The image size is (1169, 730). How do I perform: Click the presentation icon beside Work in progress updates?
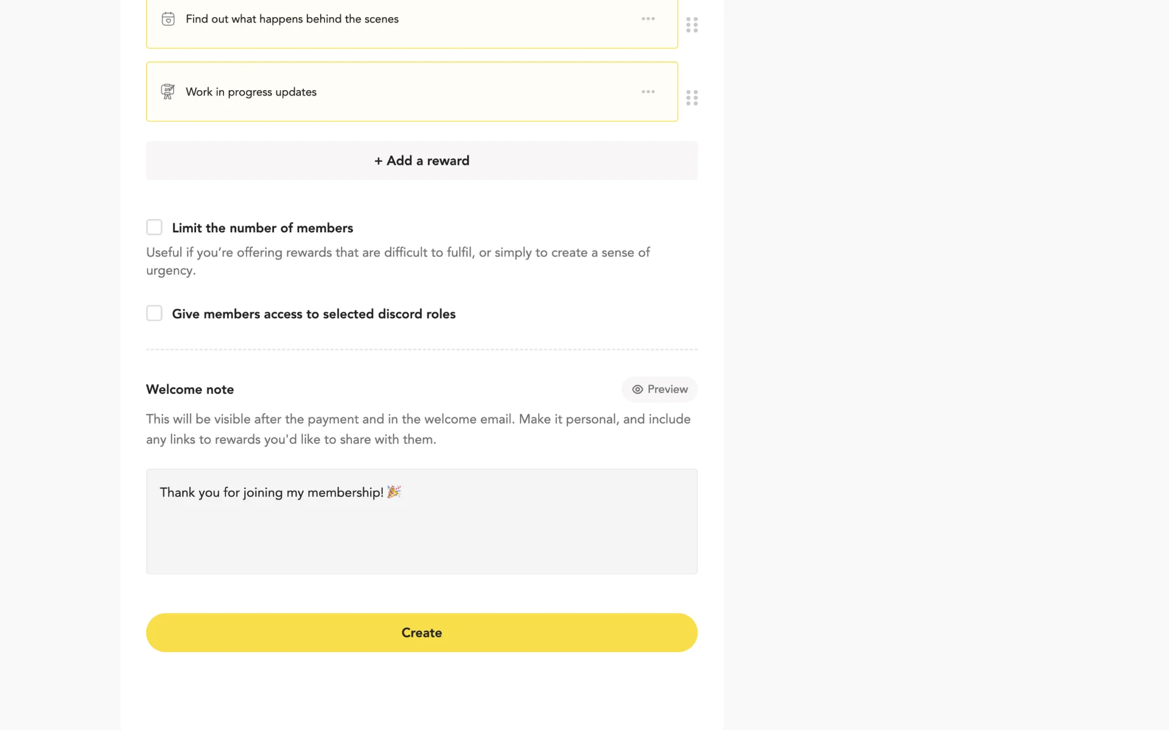pos(168,92)
